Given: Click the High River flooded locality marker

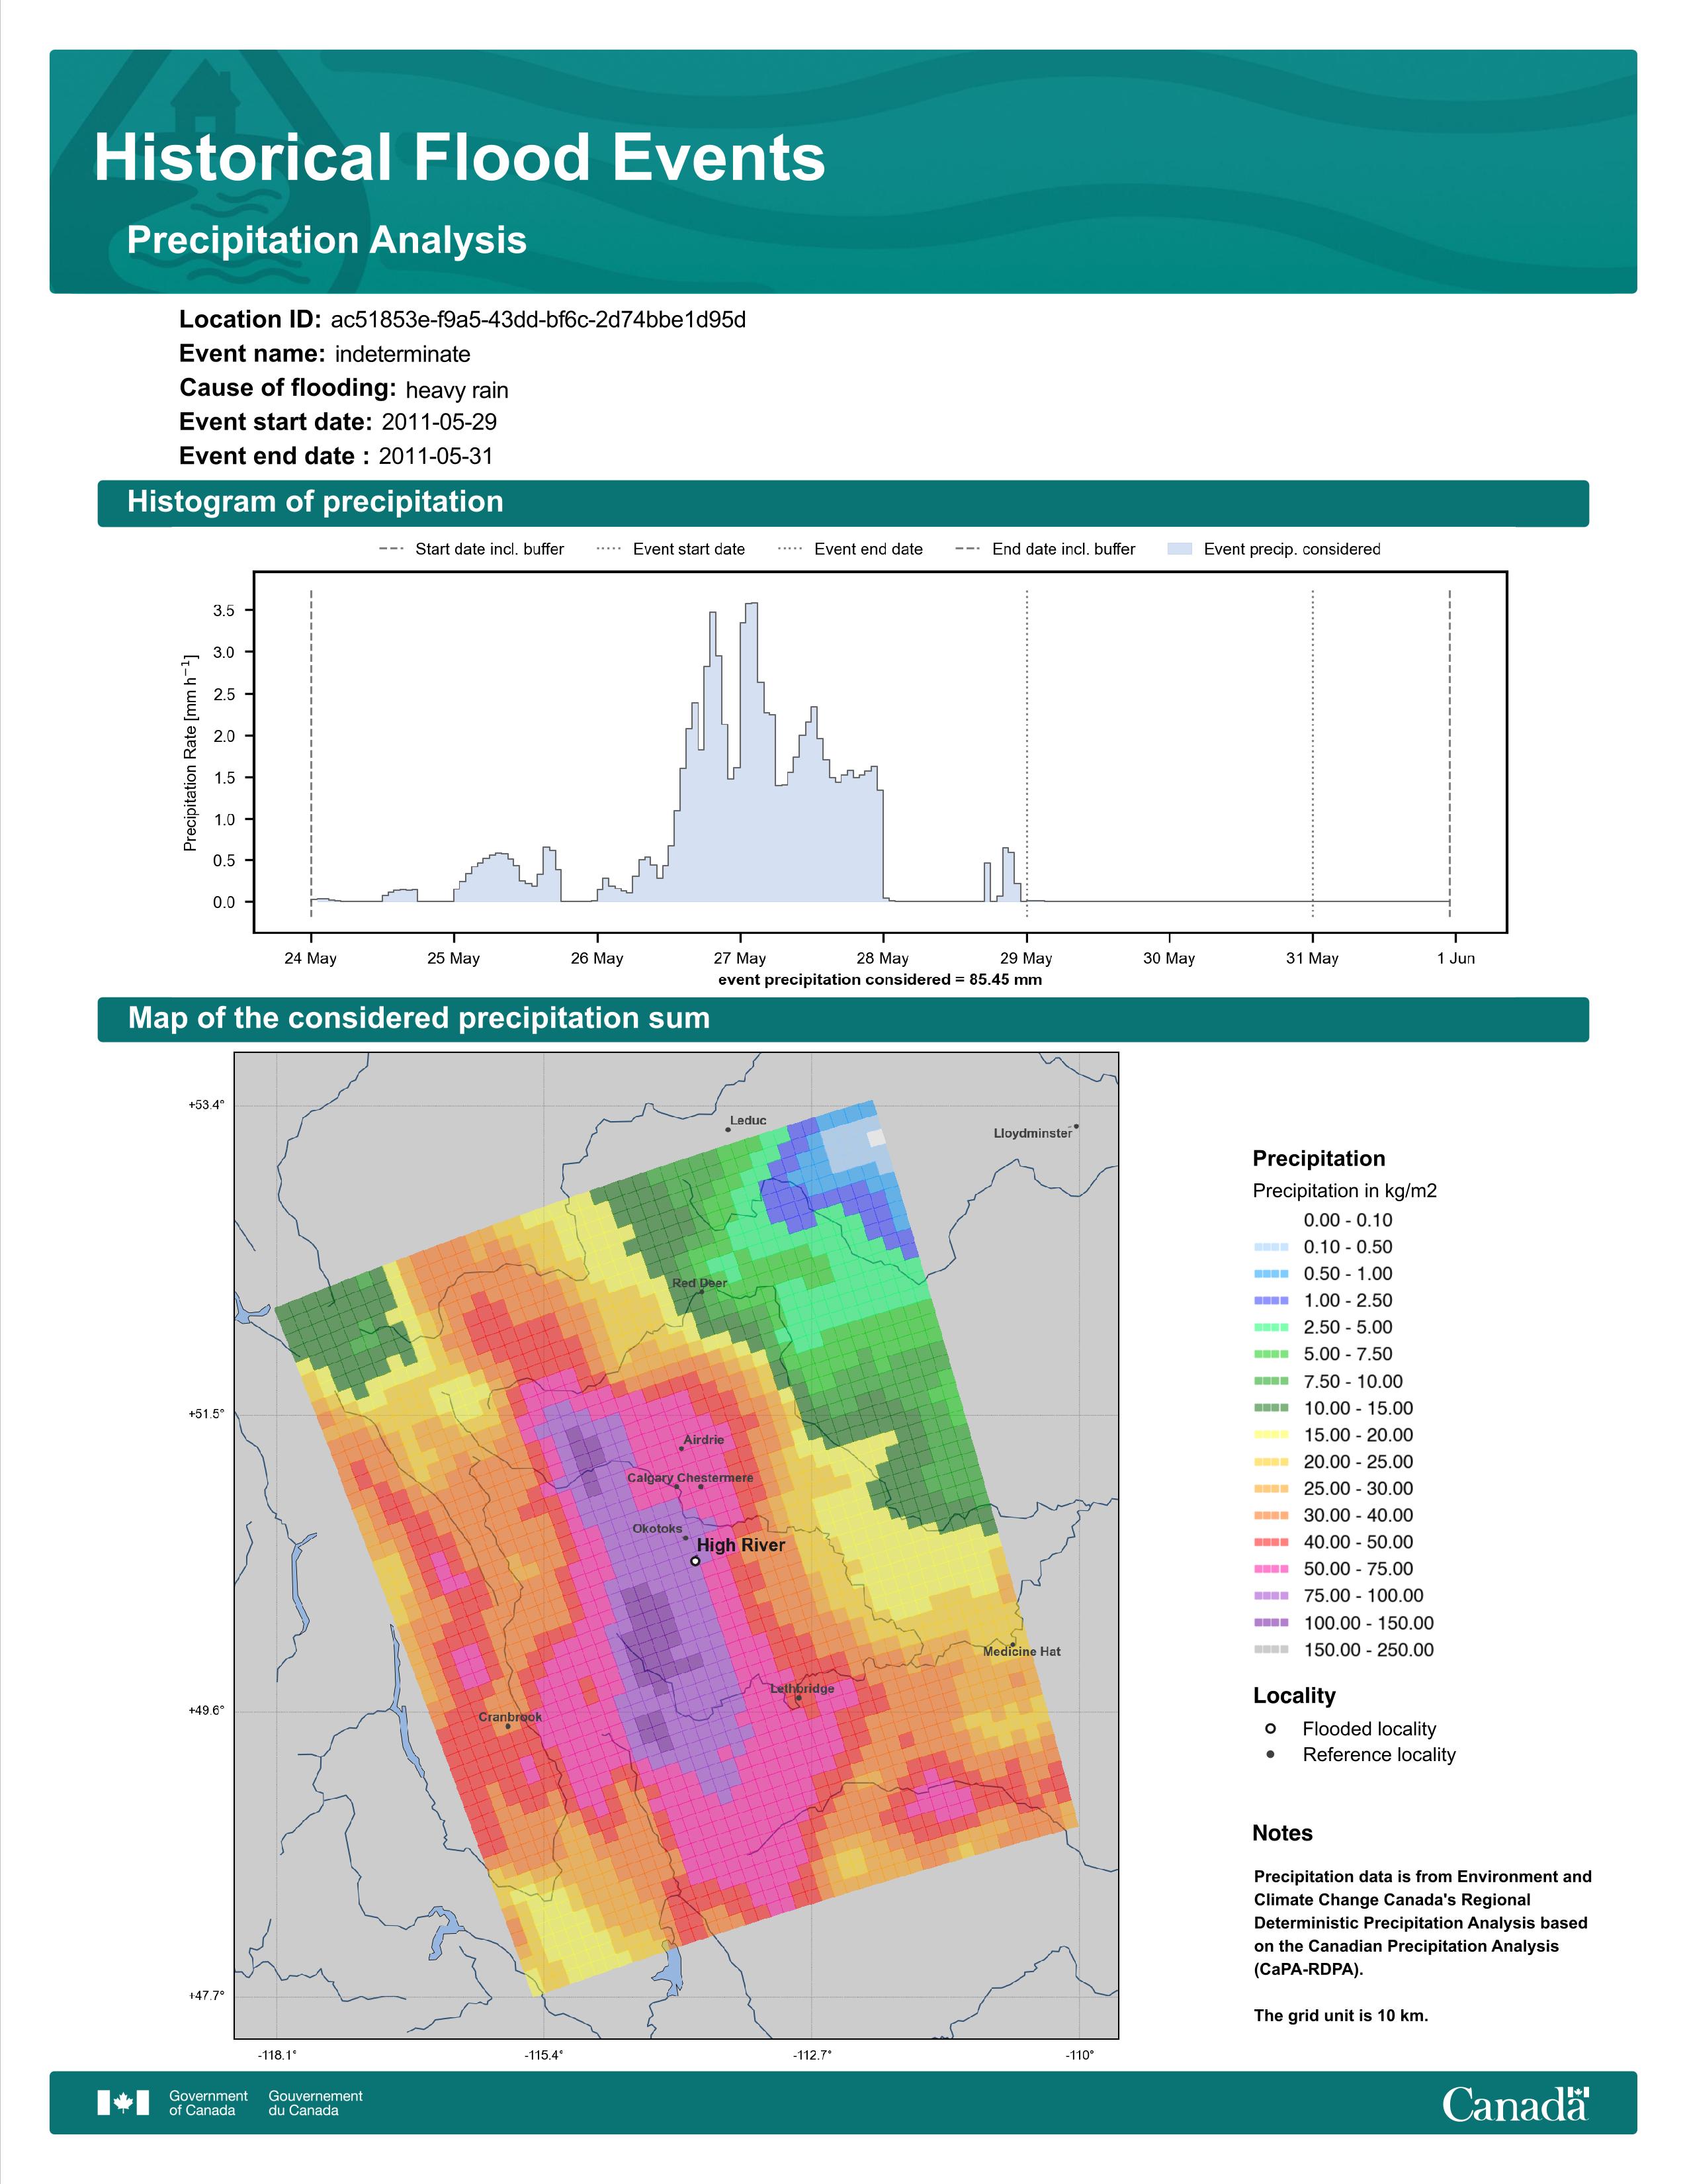Looking at the screenshot, I should (695, 1561).
